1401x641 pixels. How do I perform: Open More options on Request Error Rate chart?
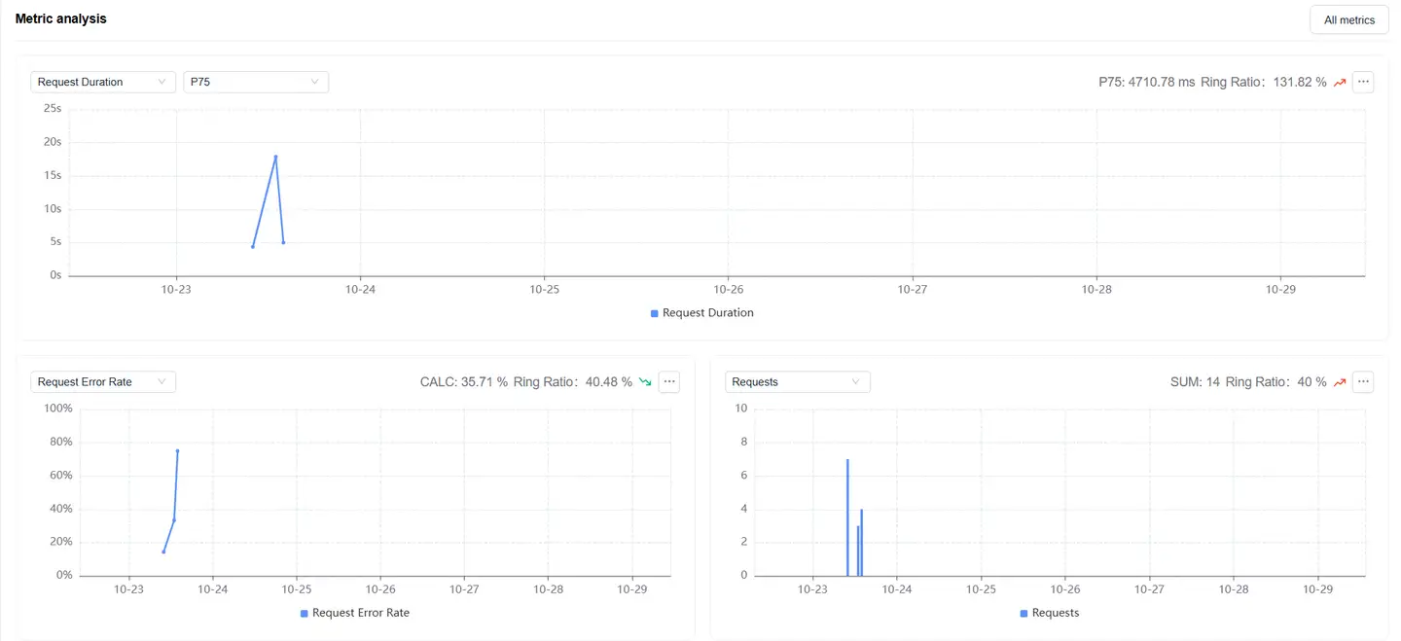[668, 382]
